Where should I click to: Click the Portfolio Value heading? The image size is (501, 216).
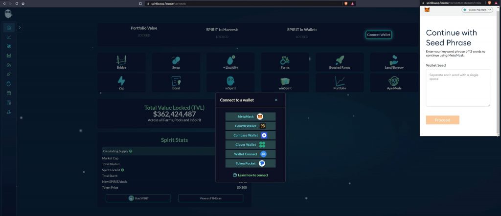tap(144, 28)
